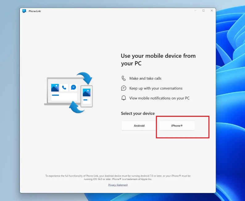Click the chat bubble icon beside conversations
Viewport: 245px width, 201px height.
(x=124, y=88)
